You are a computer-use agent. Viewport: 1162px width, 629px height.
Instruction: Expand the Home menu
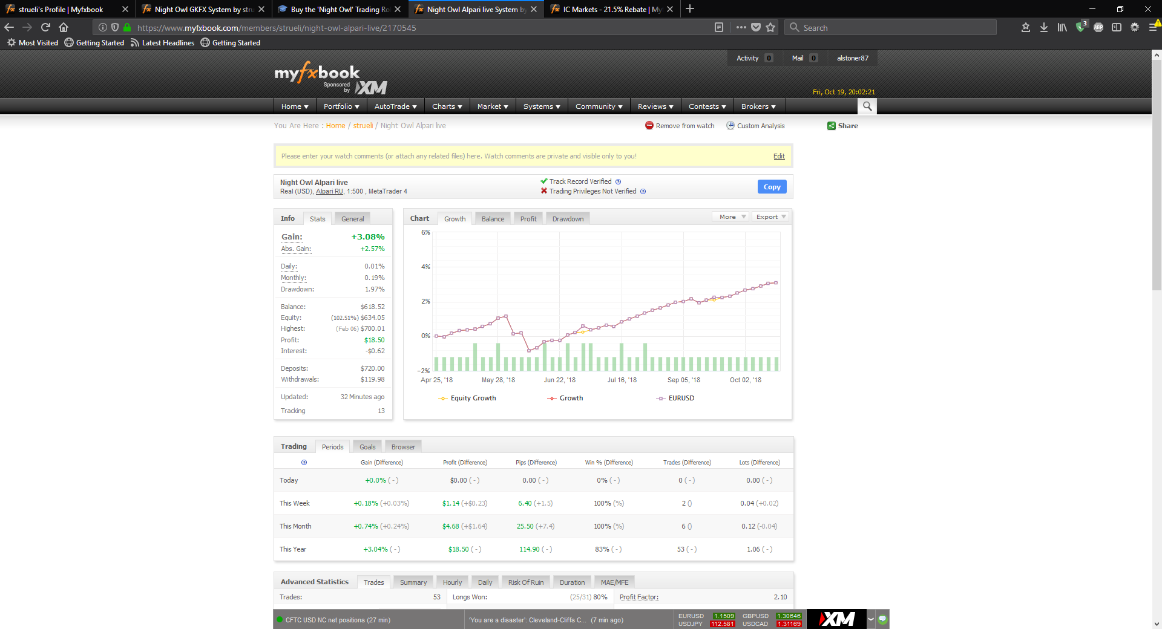click(295, 106)
